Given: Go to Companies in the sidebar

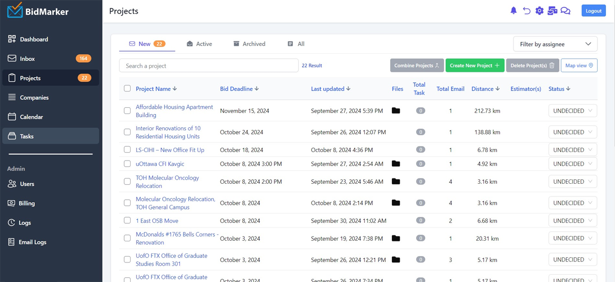Looking at the screenshot, I should (x=34, y=98).
